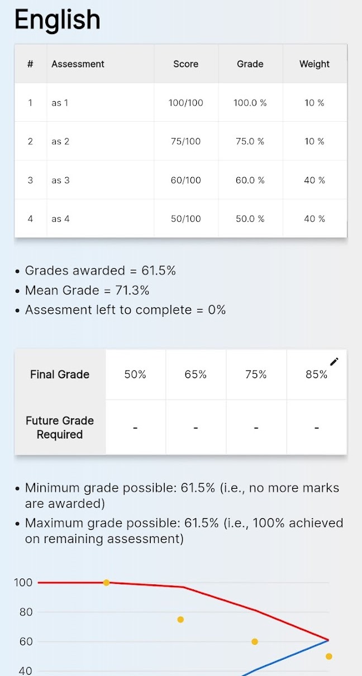Open the 'as 3' assessment entry
The width and height of the screenshot is (362, 676).
click(x=180, y=180)
